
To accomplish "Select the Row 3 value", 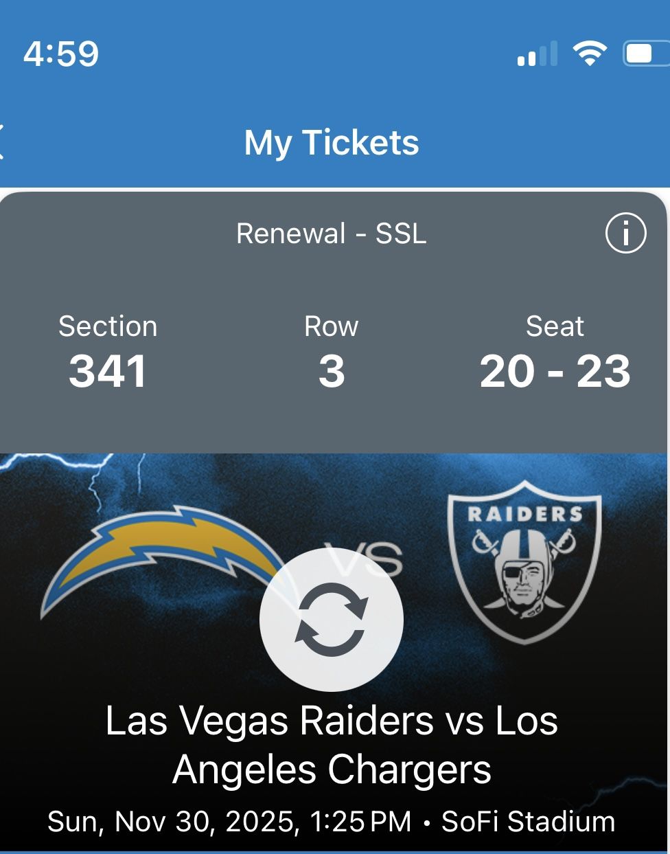I will click(x=332, y=372).
